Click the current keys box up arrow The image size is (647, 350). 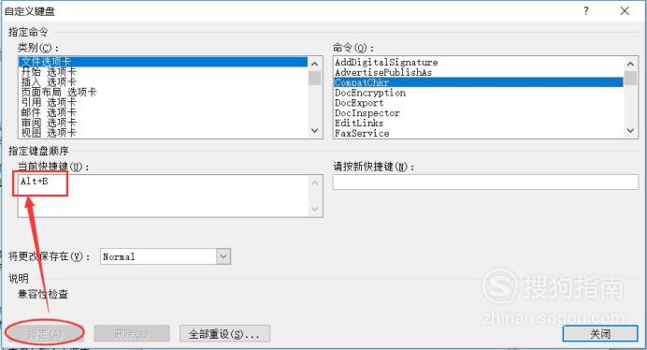[x=314, y=182]
